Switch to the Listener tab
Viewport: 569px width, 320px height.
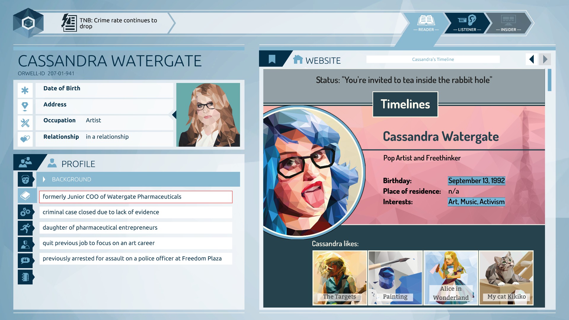coord(467,23)
